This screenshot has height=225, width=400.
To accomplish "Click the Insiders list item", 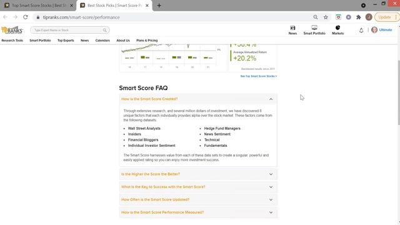I will [x=134, y=134].
